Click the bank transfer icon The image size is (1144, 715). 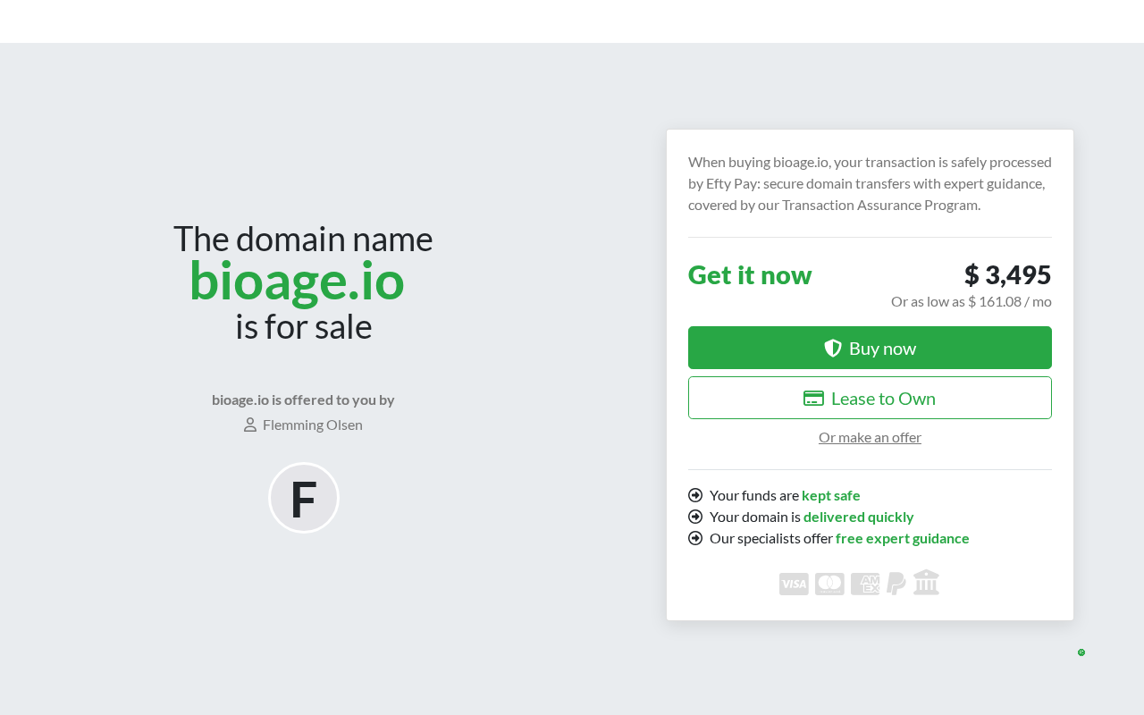(x=927, y=583)
